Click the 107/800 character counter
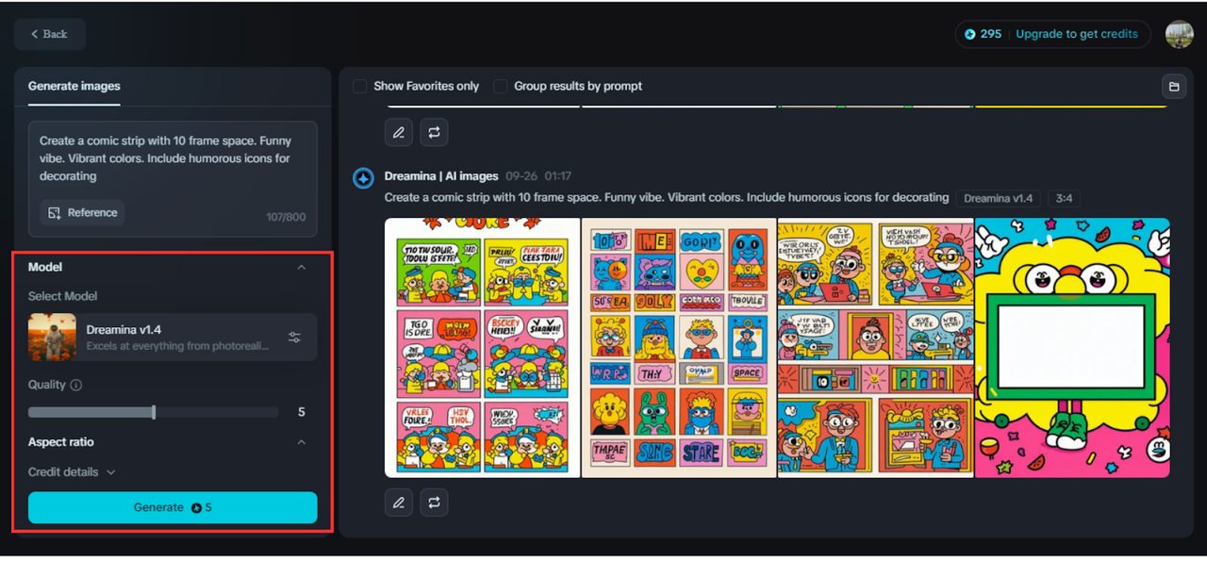Image resolution: width=1207 pixels, height=561 pixels. click(x=286, y=217)
